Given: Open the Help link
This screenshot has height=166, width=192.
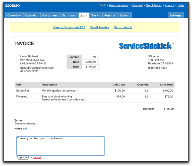Looking at the screenshot, I should coord(181,5).
